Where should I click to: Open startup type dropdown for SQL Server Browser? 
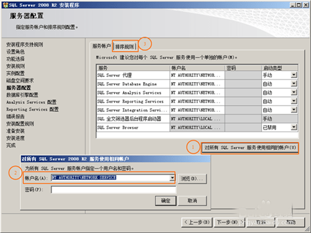294,127
